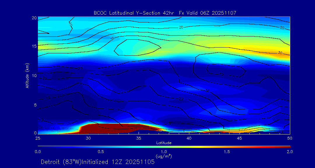The width and height of the screenshot is (315, 168).
Task: Click the 'Altitude (km)' y-axis label
Action: click(27, 75)
